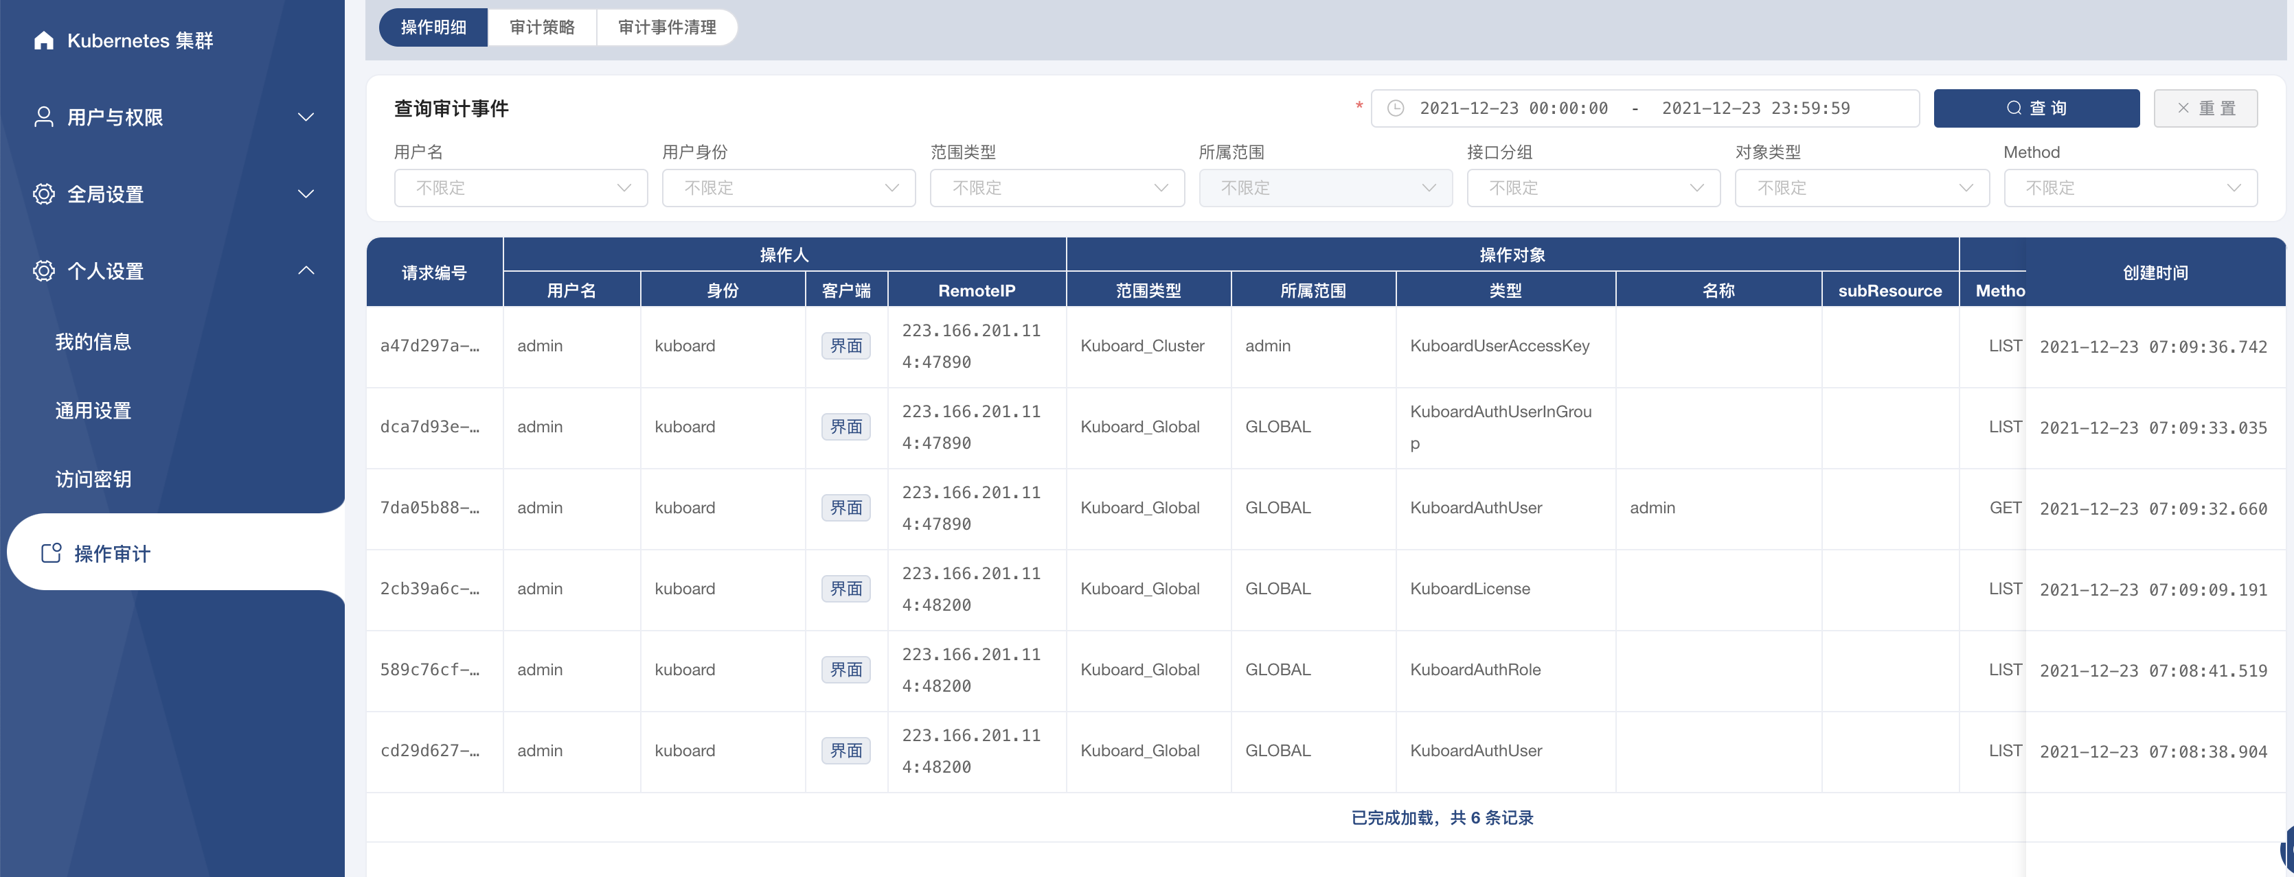Open the 用户身份 filter dropdown

pos(788,187)
